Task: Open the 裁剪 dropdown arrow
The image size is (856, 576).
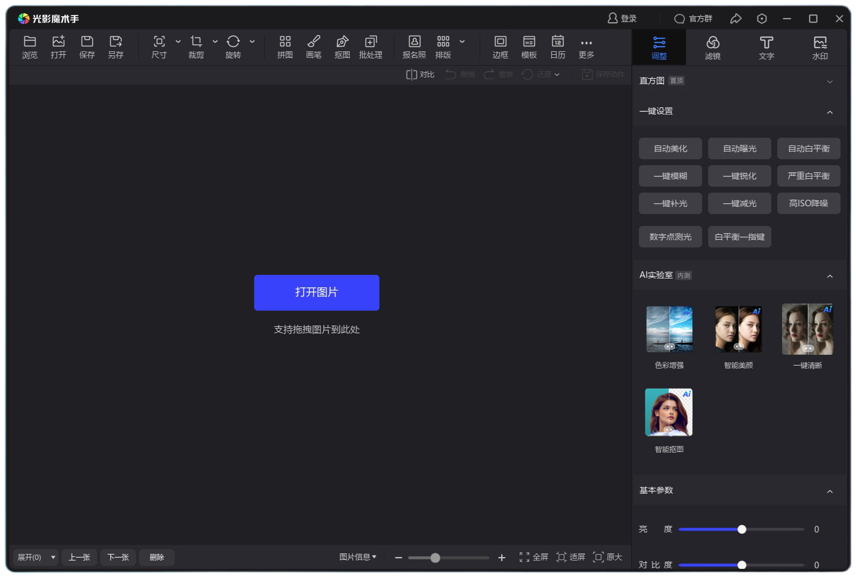Action: click(x=215, y=42)
